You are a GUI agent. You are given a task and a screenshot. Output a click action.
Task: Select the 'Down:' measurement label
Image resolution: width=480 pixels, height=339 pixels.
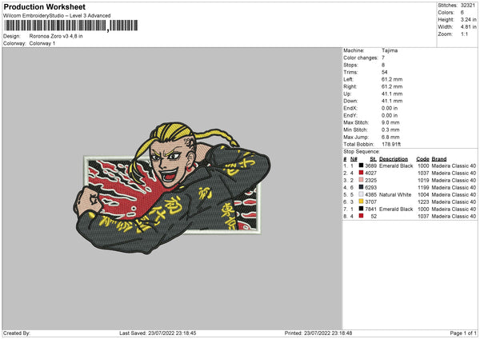pos(350,101)
